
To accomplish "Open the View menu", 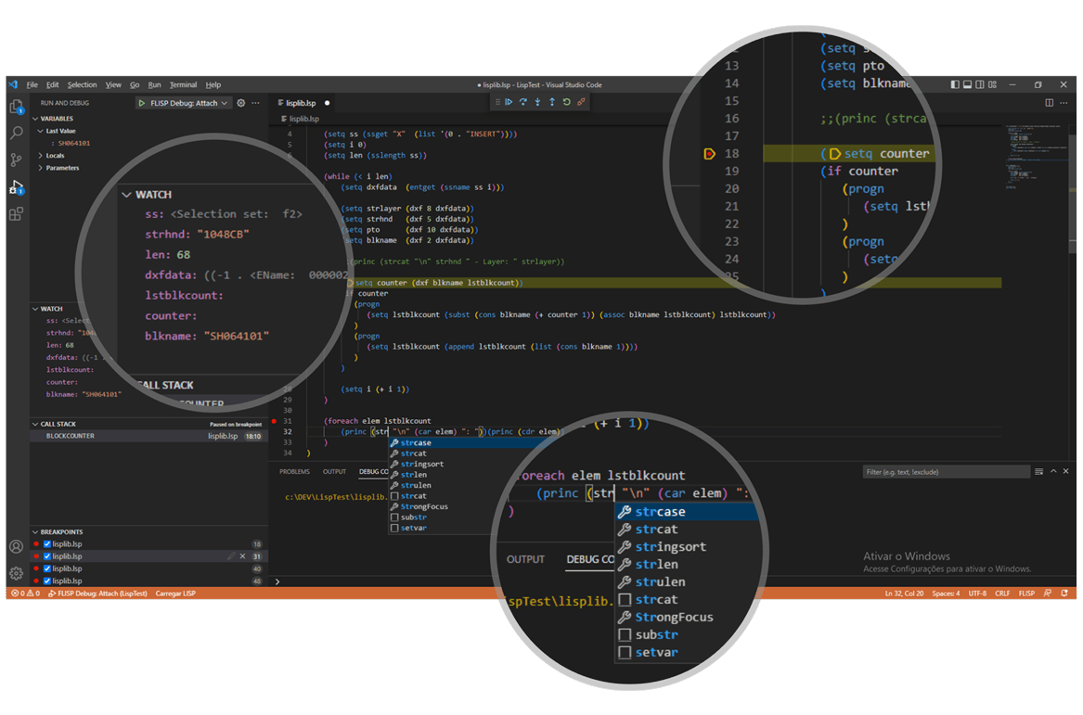I will click(113, 85).
